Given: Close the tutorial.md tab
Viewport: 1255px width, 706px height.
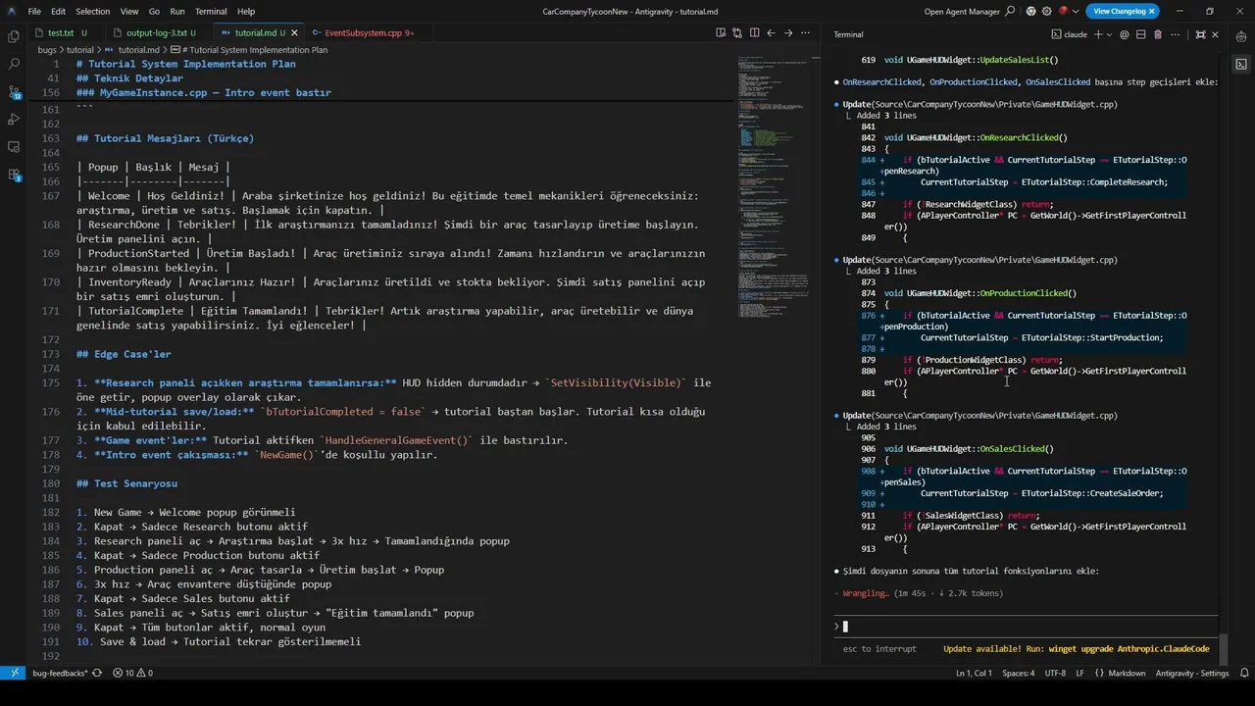Looking at the screenshot, I should click(x=294, y=32).
